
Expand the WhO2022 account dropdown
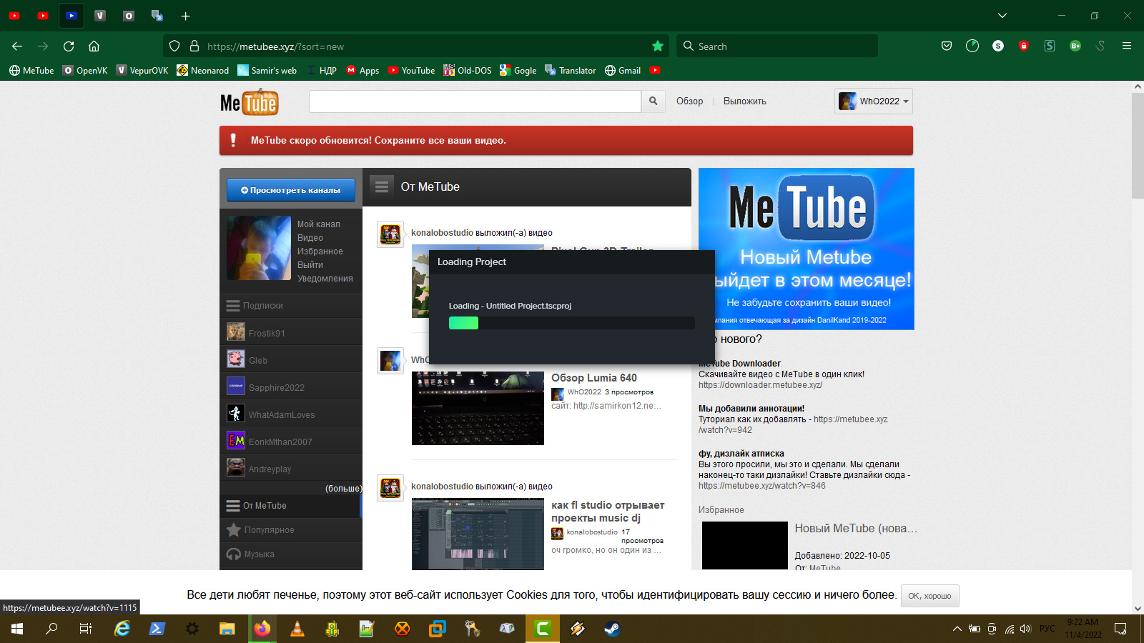click(x=874, y=101)
